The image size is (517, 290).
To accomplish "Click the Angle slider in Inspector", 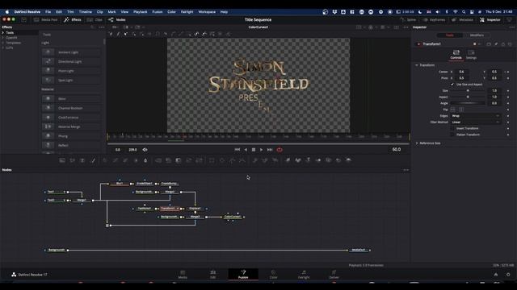I will (468, 103).
